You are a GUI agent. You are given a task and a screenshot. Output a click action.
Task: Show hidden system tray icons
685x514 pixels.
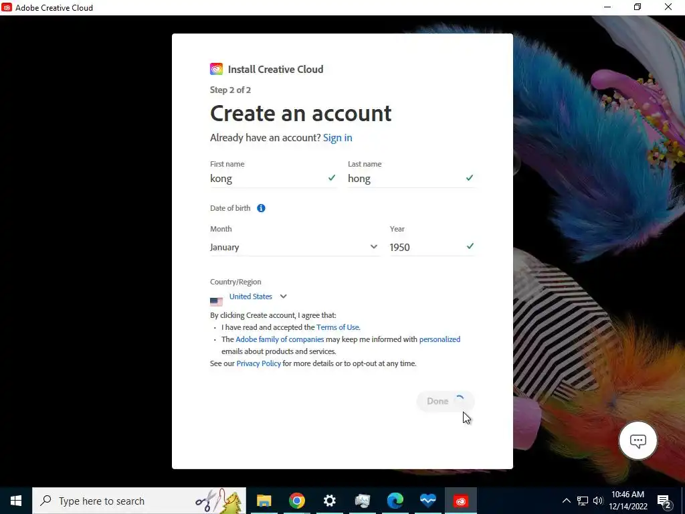(566, 501)
